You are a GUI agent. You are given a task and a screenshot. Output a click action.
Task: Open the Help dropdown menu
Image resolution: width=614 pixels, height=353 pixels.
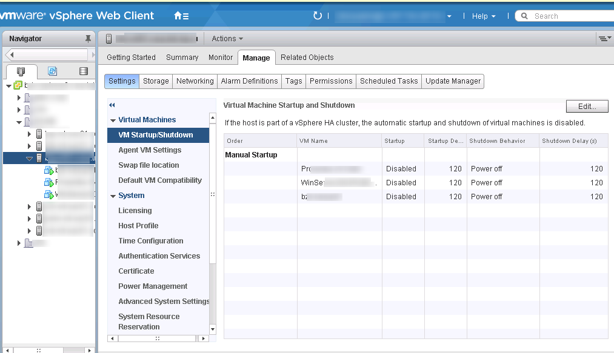484,16
